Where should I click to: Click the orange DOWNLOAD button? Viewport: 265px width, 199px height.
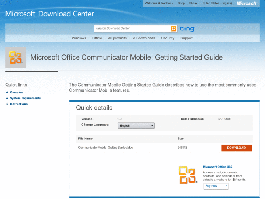pos(237,148)
